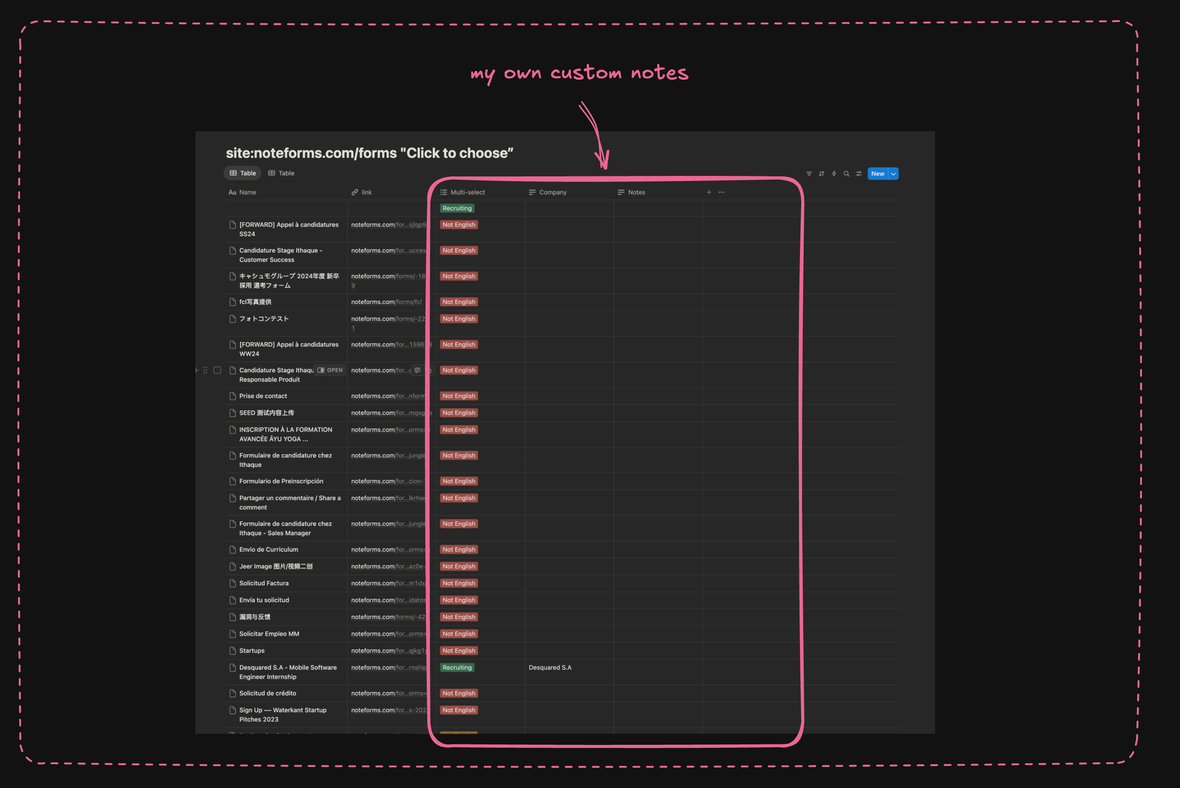The height and width of the screenshot is (788, 1180).
Task: Add a new property using the plus icon
Action: coord(709,192)
